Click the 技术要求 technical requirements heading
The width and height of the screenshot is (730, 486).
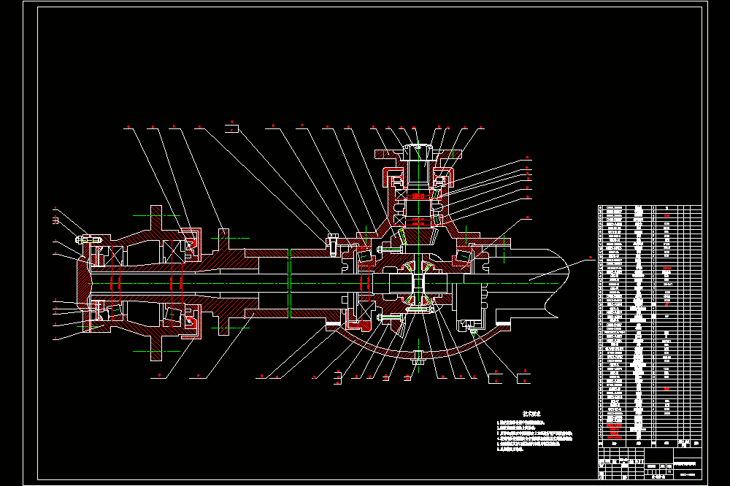point(531,413)
